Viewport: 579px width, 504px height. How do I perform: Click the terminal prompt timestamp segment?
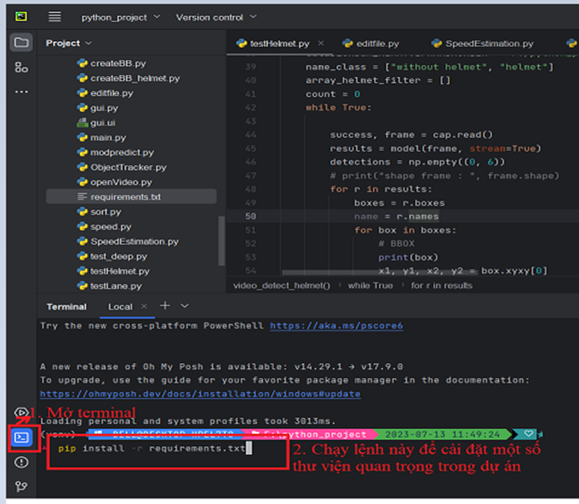tap(442, 435)
